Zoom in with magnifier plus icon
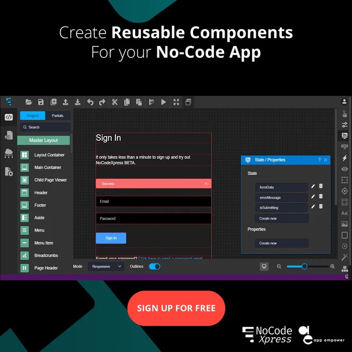352x352 pixels. (x=332, y=267)
